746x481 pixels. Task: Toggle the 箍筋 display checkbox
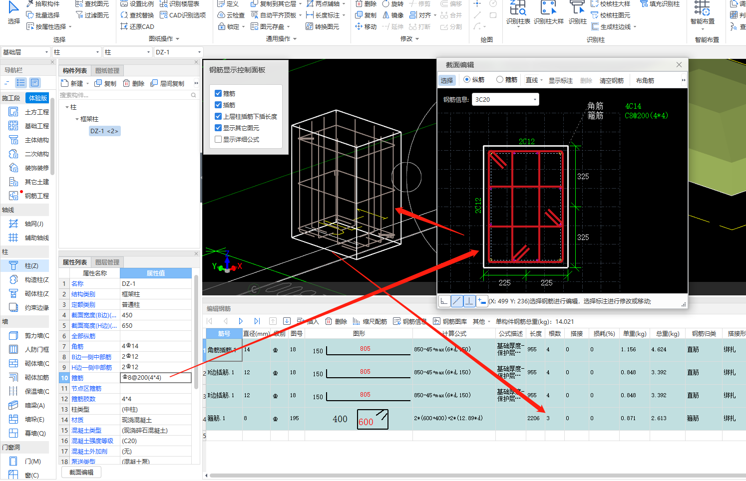point(218,93)
